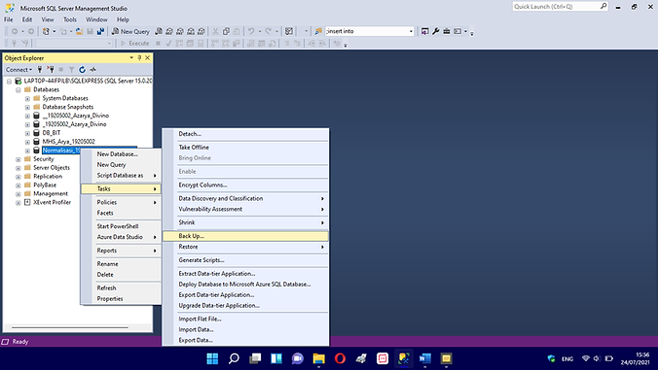Screen dimensions: 658x370
Task: Click the wrench Properties icon in toolbar
Action: 436,31
